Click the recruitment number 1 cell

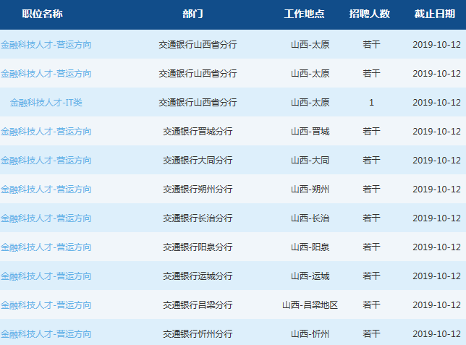pyautogui.click(x=371, y=103)
